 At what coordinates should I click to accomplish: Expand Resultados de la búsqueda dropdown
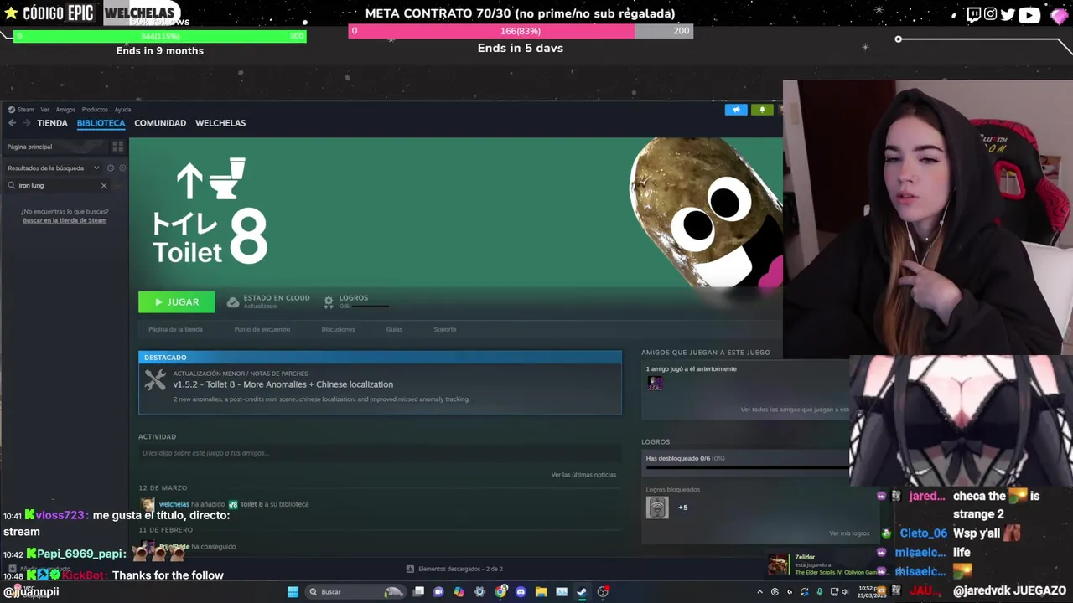pyautogui.click(x=54, y=168)
